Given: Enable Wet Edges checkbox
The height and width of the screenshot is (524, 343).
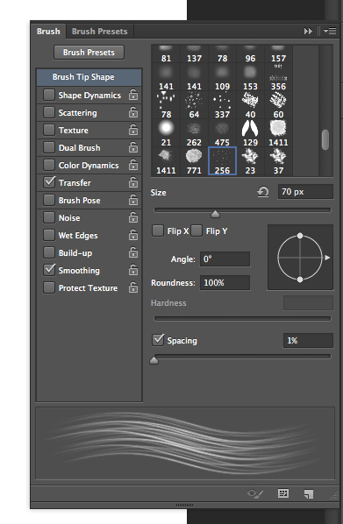Looking at the screenshot, I should [x=49, y=235].
